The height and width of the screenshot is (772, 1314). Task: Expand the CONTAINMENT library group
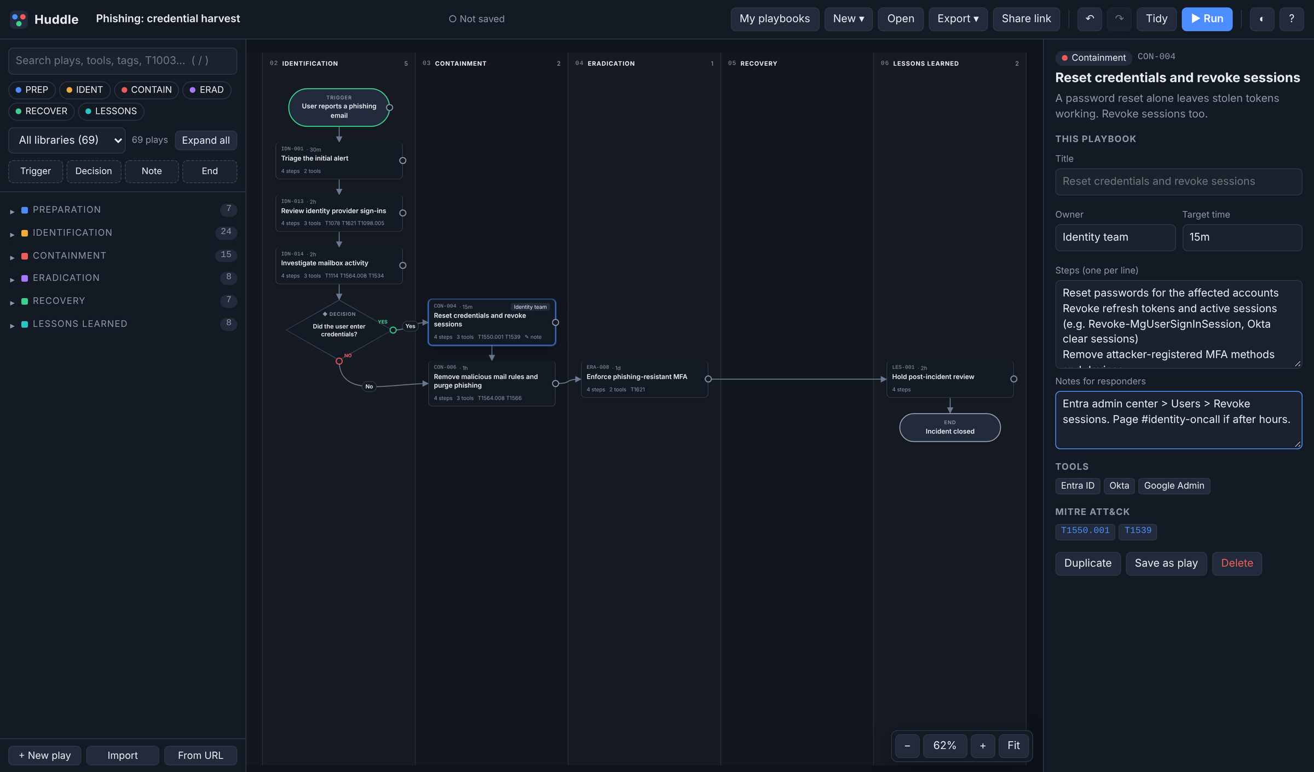(123, 256)
